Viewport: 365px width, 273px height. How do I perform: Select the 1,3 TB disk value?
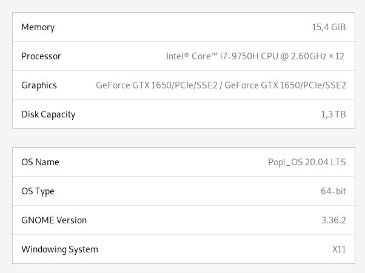(x=333, y=114)
